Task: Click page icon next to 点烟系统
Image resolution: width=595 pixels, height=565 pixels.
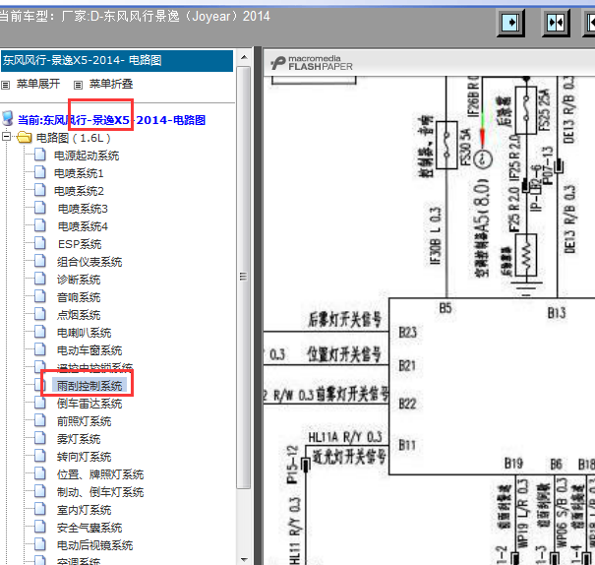Action: [40, 314]
